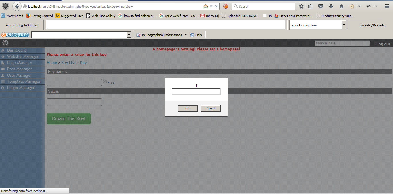393x194 pixels.
Task: Open the hamburger menu icon
Action: [x=387, y=6]
